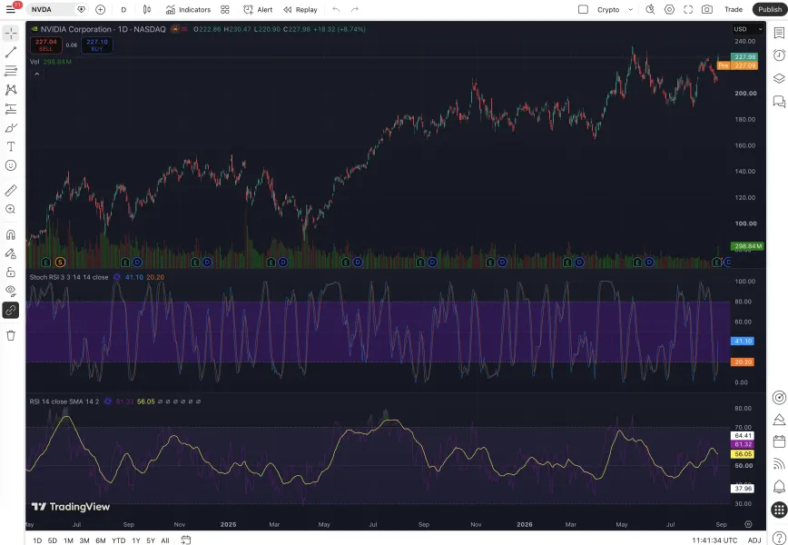Viewport: 788px width, 545px height.
Task: Open the quick search icon
Action: [x=650, y=9]
